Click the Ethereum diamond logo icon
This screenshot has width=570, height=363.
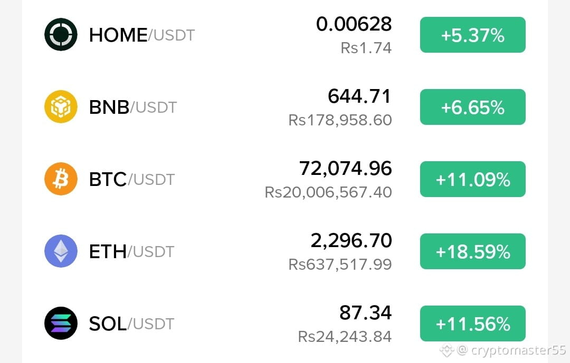[61, 251]
